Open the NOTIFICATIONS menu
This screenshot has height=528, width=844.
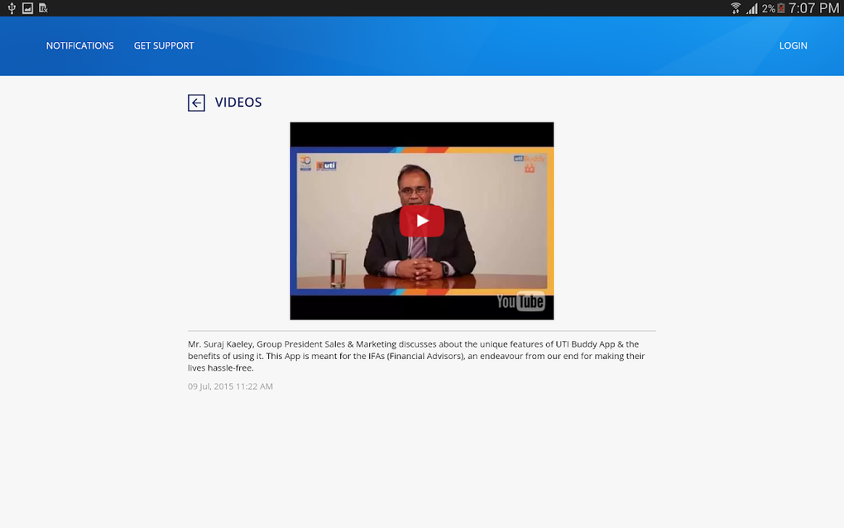(x=79, y=46)
